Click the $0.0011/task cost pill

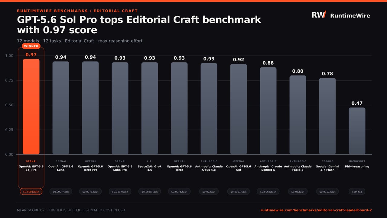point(327,191)
